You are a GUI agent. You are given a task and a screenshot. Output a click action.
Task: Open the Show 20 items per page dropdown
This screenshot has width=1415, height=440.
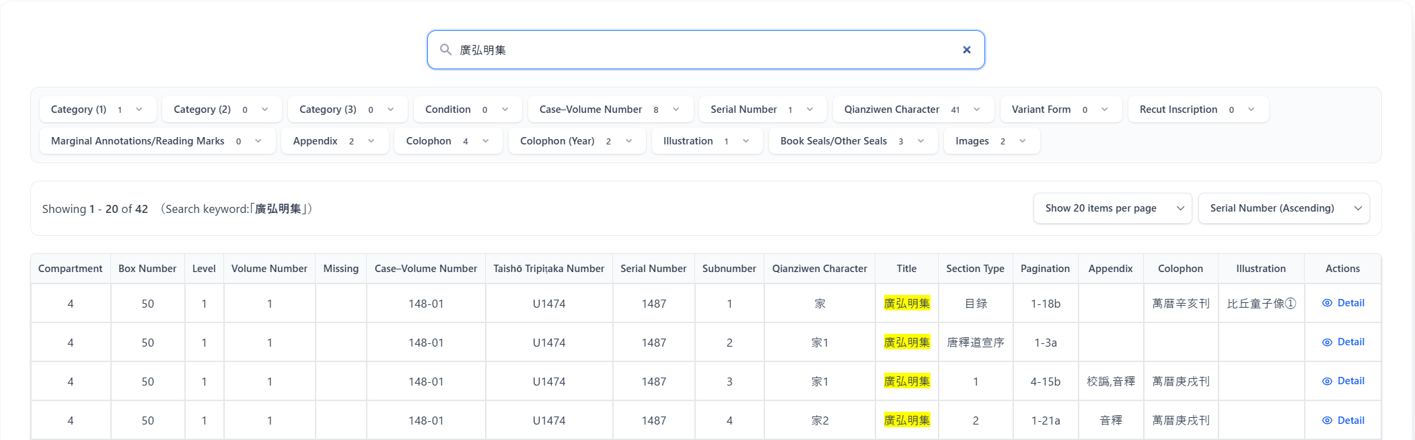pos(1112,208)
